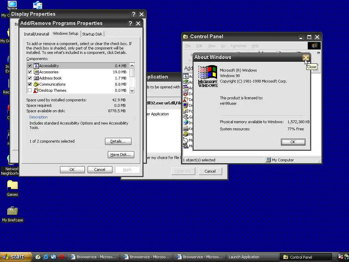Click '1 object(s) selected' status text

199,160
